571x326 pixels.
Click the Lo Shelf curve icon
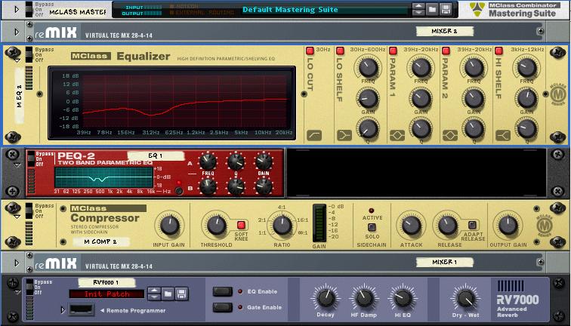(344, 135)
